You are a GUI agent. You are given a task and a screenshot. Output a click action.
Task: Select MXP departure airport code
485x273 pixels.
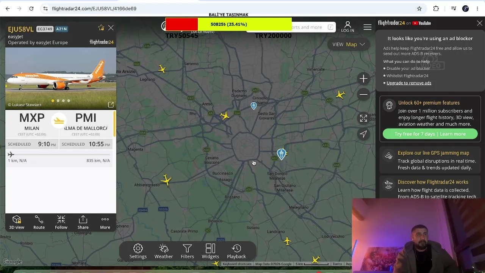[32, 118]
